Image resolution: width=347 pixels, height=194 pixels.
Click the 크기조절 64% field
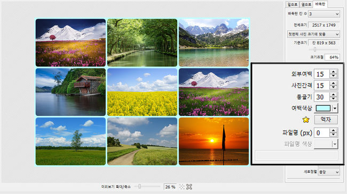[x=332, y=57]
